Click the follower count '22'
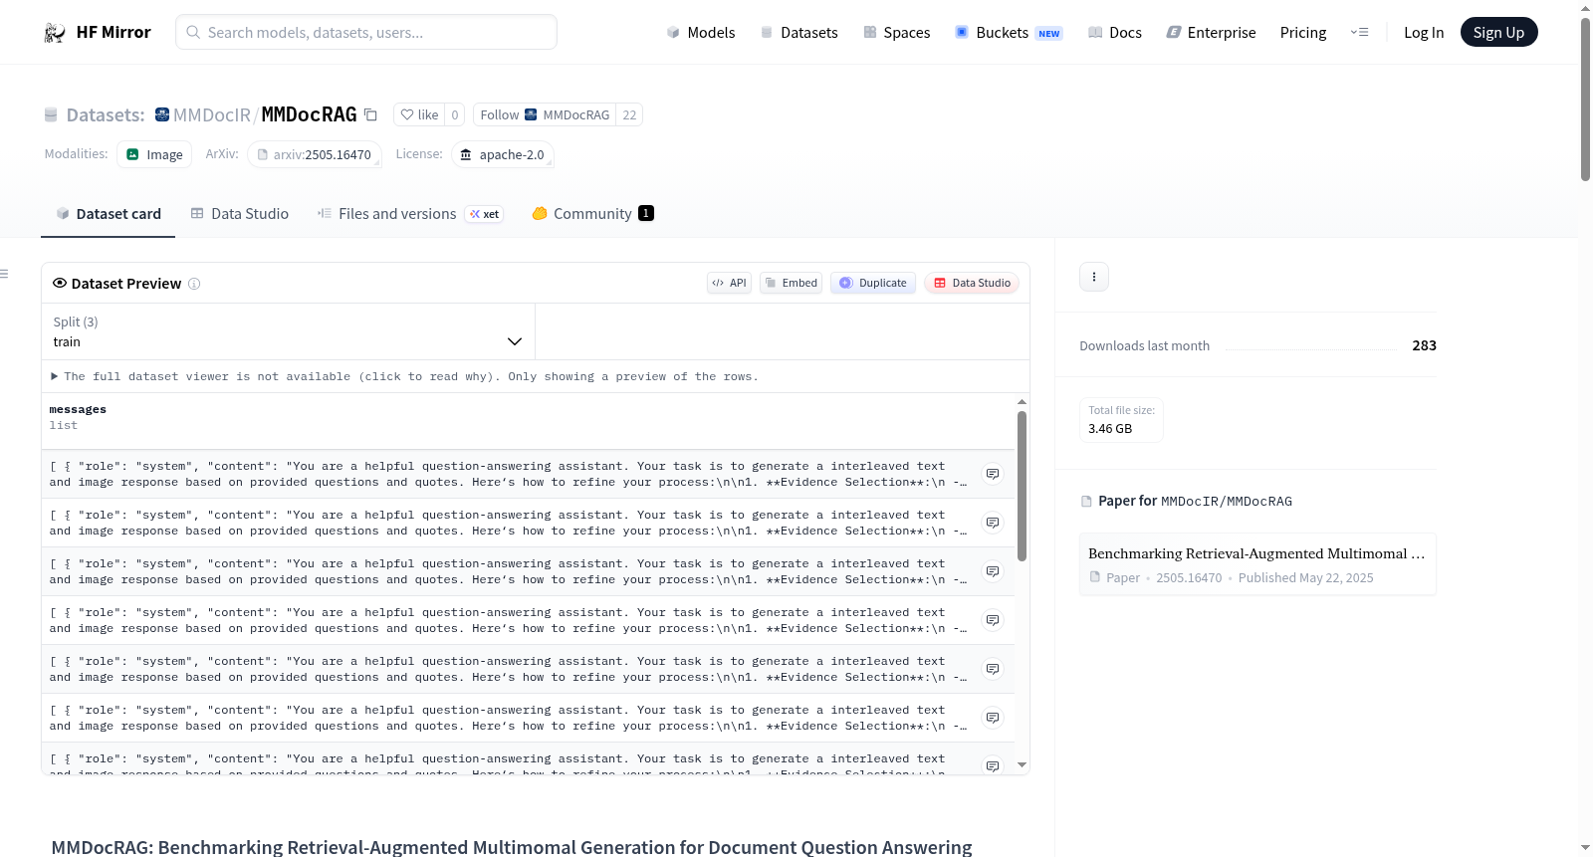This screenshot has width=1593, height=857. point(629,114)
